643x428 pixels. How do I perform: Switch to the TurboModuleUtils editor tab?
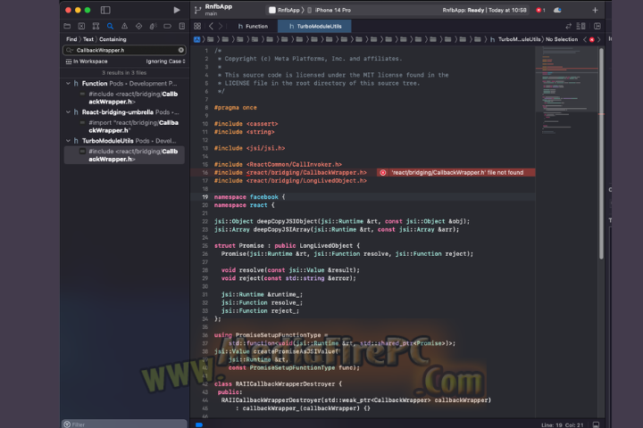(x=315, y=26)
